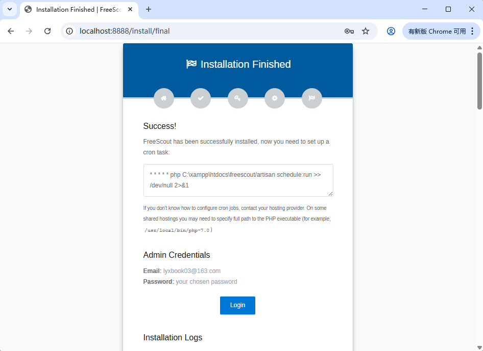This screenshot has width=483, height=351.
Task: Click the page vertical scrollbar thumb
Action: (479, 81)
